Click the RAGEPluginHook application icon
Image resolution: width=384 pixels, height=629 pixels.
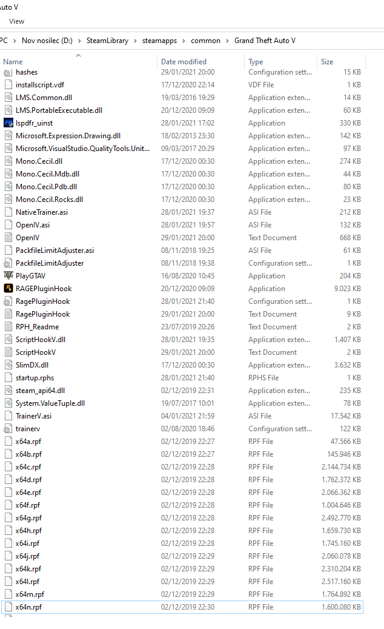click(8, 289)
